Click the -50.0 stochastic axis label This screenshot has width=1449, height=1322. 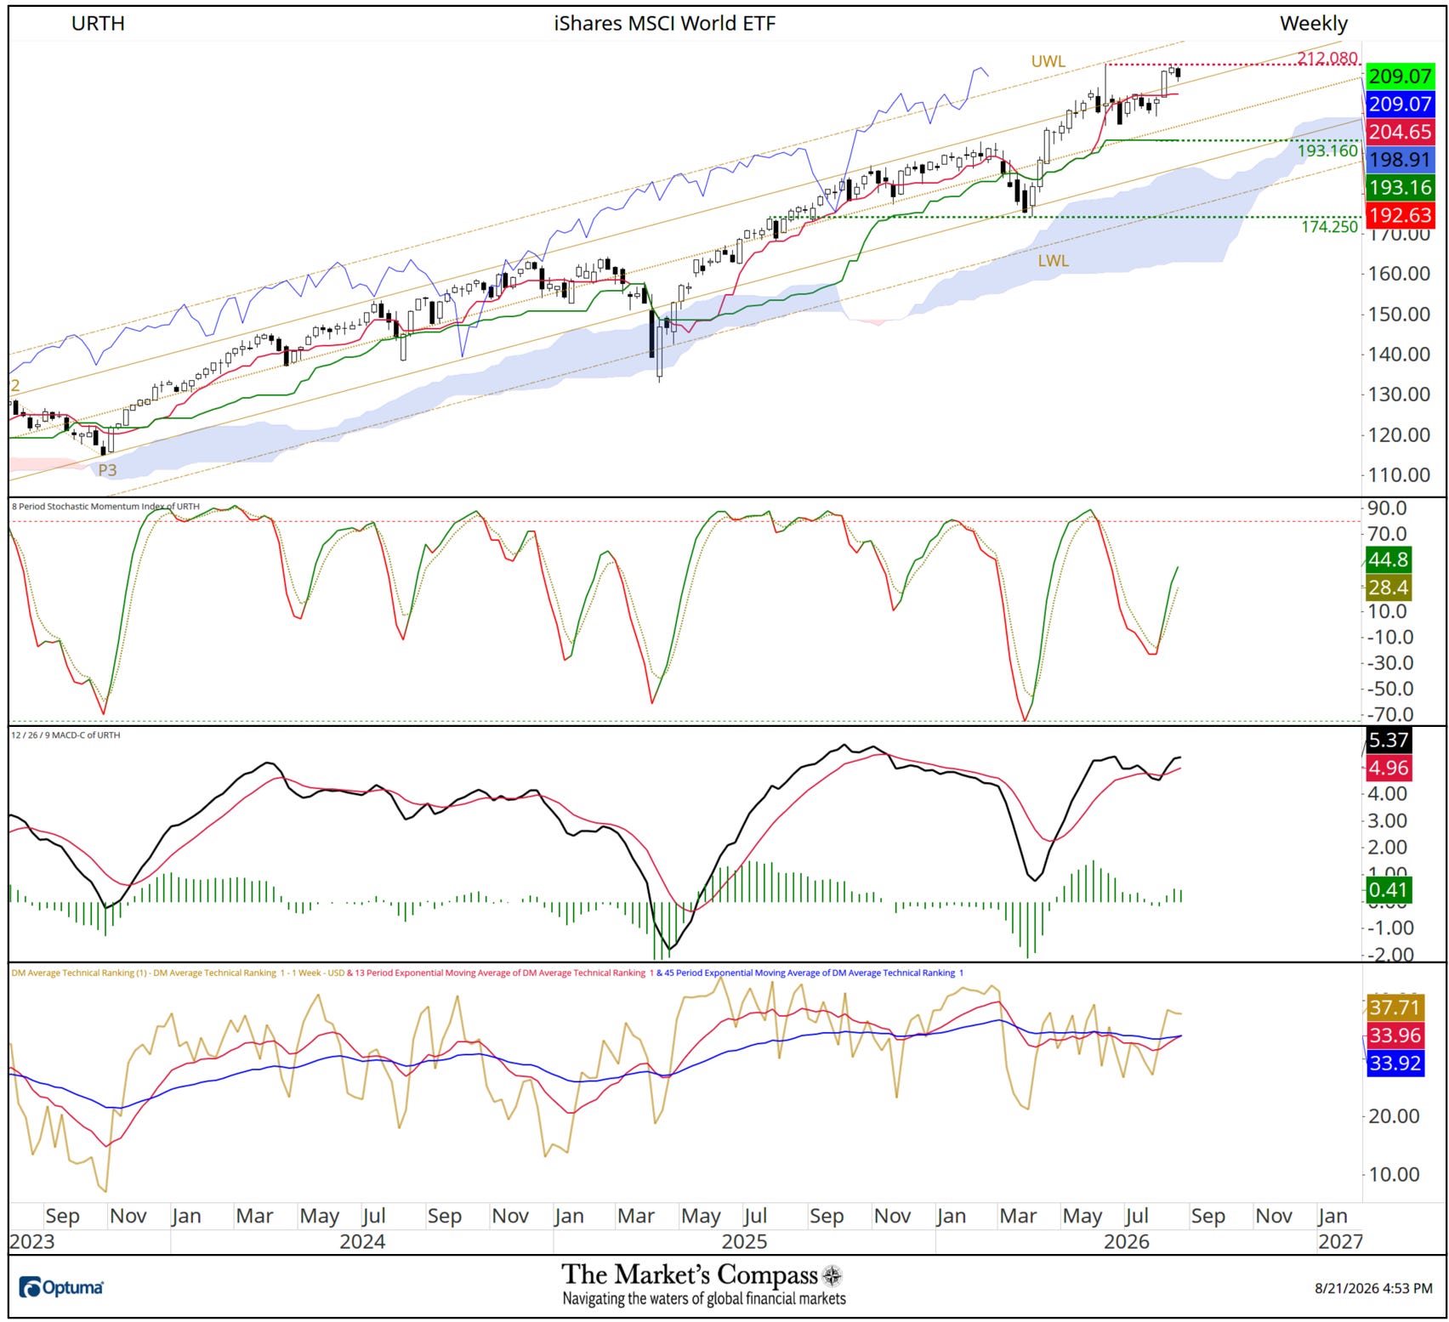click(x=1389, y=689)
